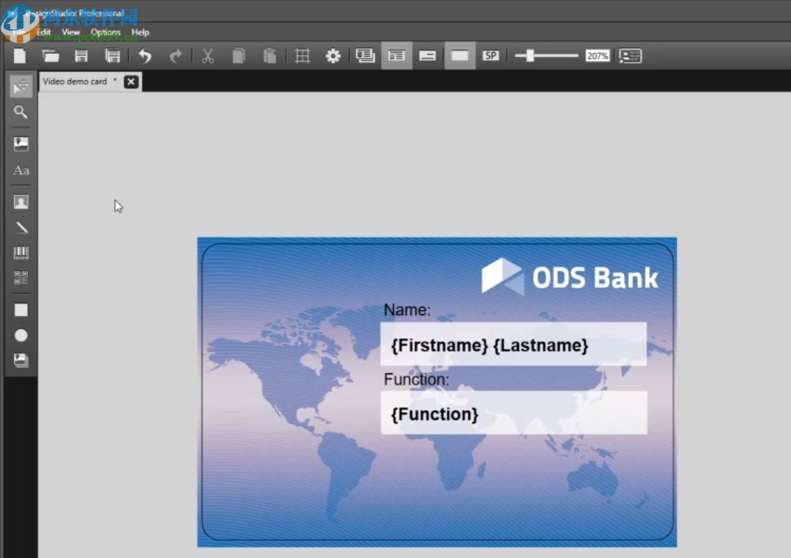Create a new document from toolbar

pyautogui.click(x=20, y=56)
